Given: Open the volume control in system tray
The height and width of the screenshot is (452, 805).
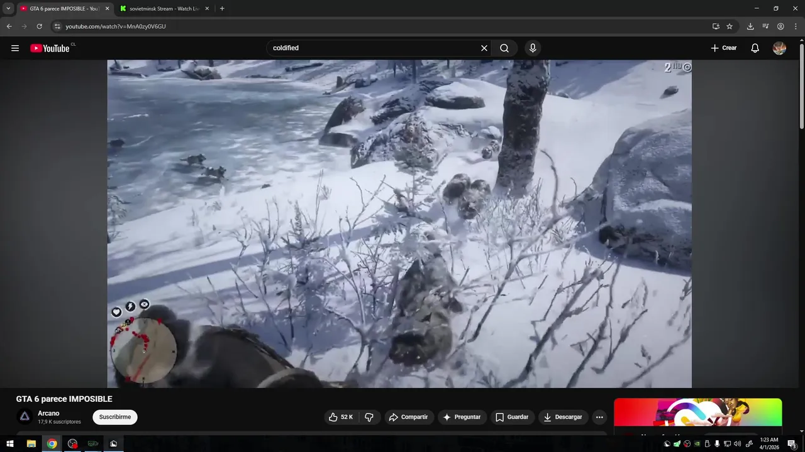Looking at the screenshot, I should tap(737, 444).
